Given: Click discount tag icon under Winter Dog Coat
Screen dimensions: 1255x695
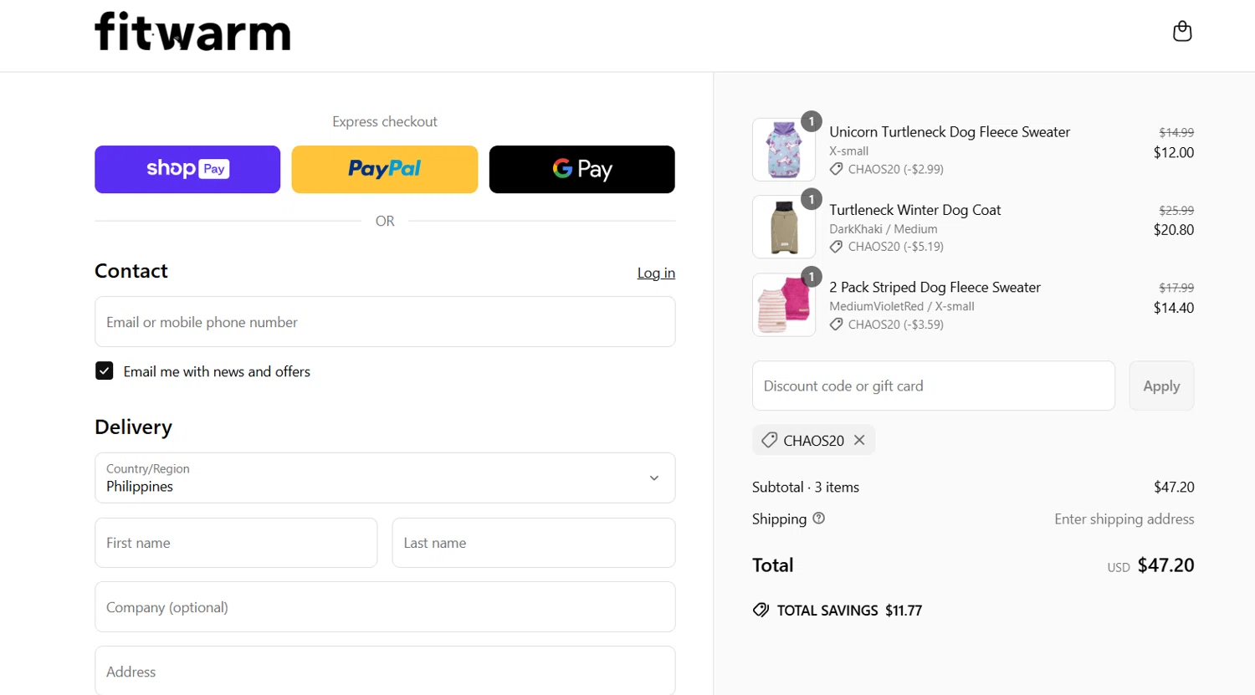Looking at the screenshot, I should [x=836, y=247].
